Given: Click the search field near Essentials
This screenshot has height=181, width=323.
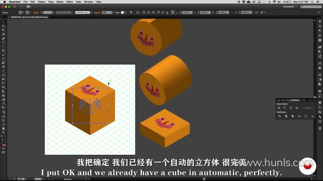Looking at the screenshot, I should (311, 7).
